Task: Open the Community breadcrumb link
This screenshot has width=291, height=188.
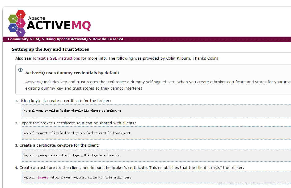Action: click(18, 39)
